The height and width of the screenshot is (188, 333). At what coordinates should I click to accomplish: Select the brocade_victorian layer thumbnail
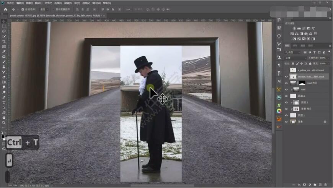click(293, 77)
